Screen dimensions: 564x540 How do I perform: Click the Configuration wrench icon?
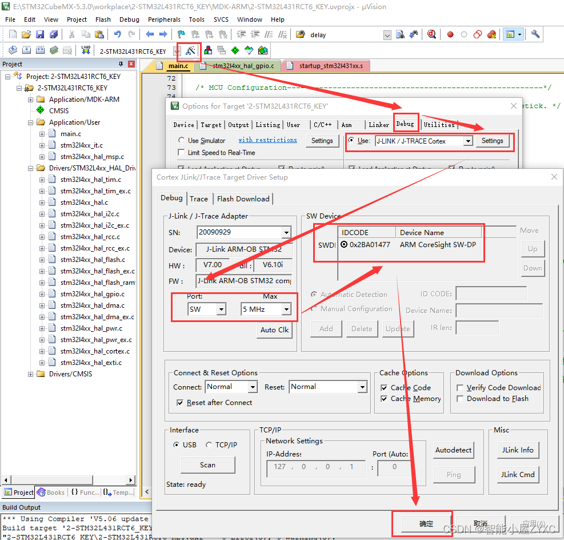[x=535, y=34]
